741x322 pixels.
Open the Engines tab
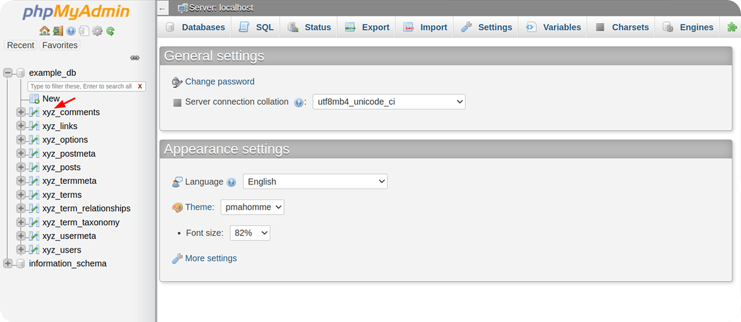[x=688, y=27]
